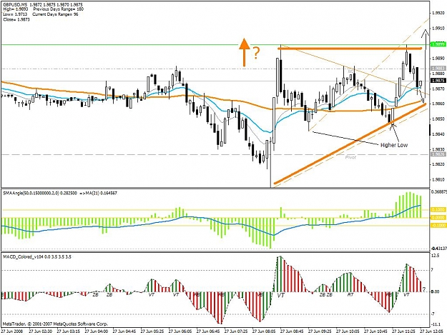This screenshot has width=447, height=335.
Task: Click the 0.1000 SMAAngle level tag
Action: click(438, 209)
